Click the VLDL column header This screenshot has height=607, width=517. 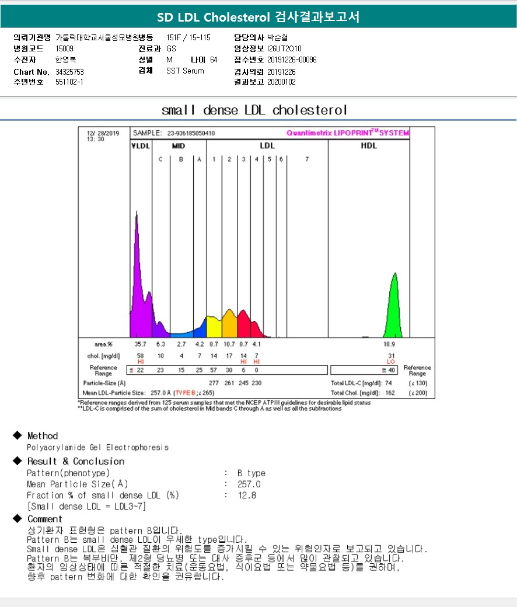[141, 146]
